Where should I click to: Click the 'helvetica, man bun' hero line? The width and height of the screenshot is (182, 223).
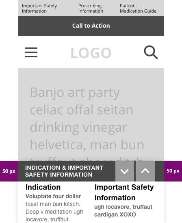[87, 145]
